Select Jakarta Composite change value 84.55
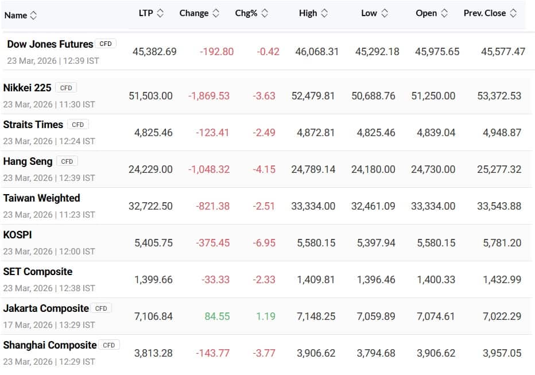This screenshot has width=535, height=375. coord(217,316)
